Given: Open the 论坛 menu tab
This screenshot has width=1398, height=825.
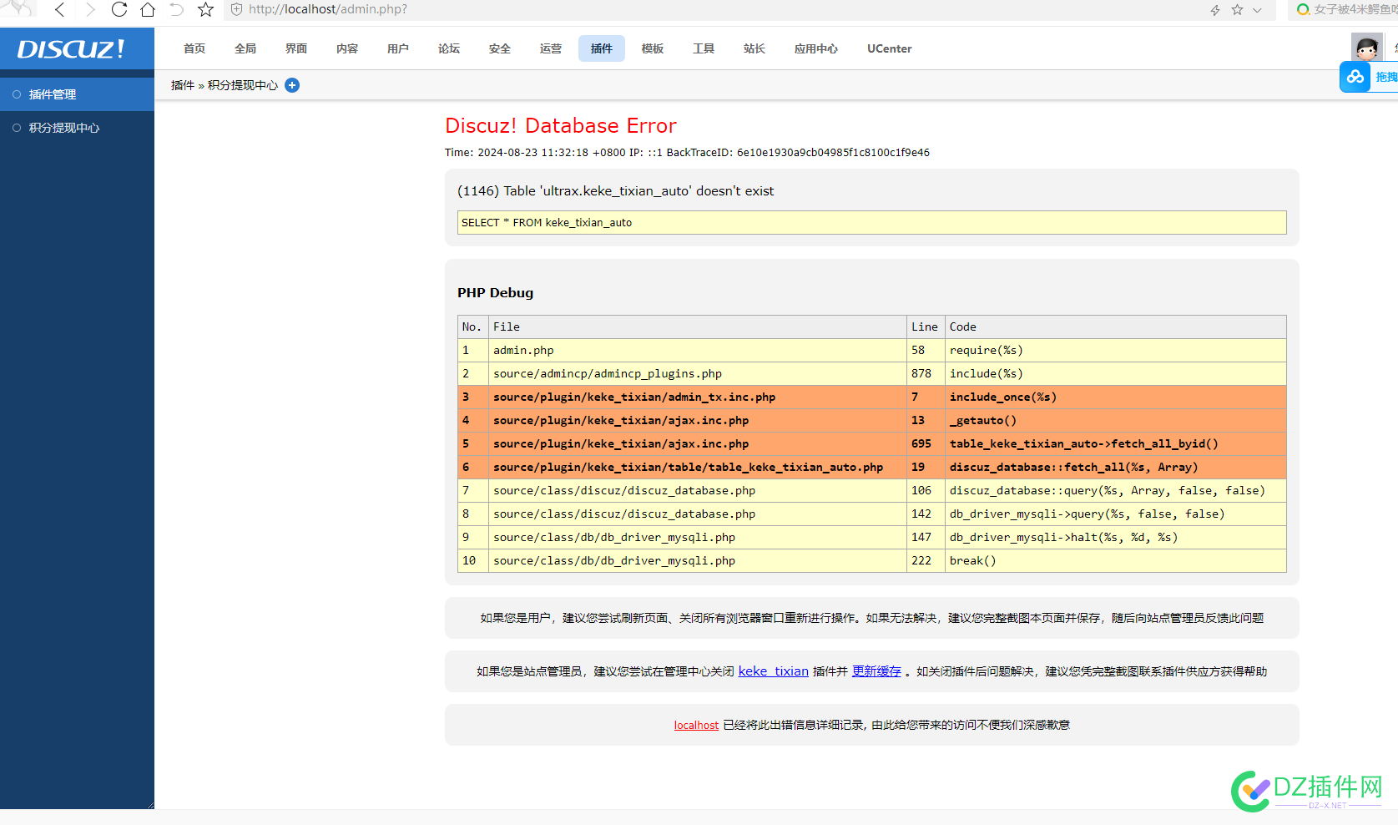Looking at the screenshot, I should (x=449, y=48).
